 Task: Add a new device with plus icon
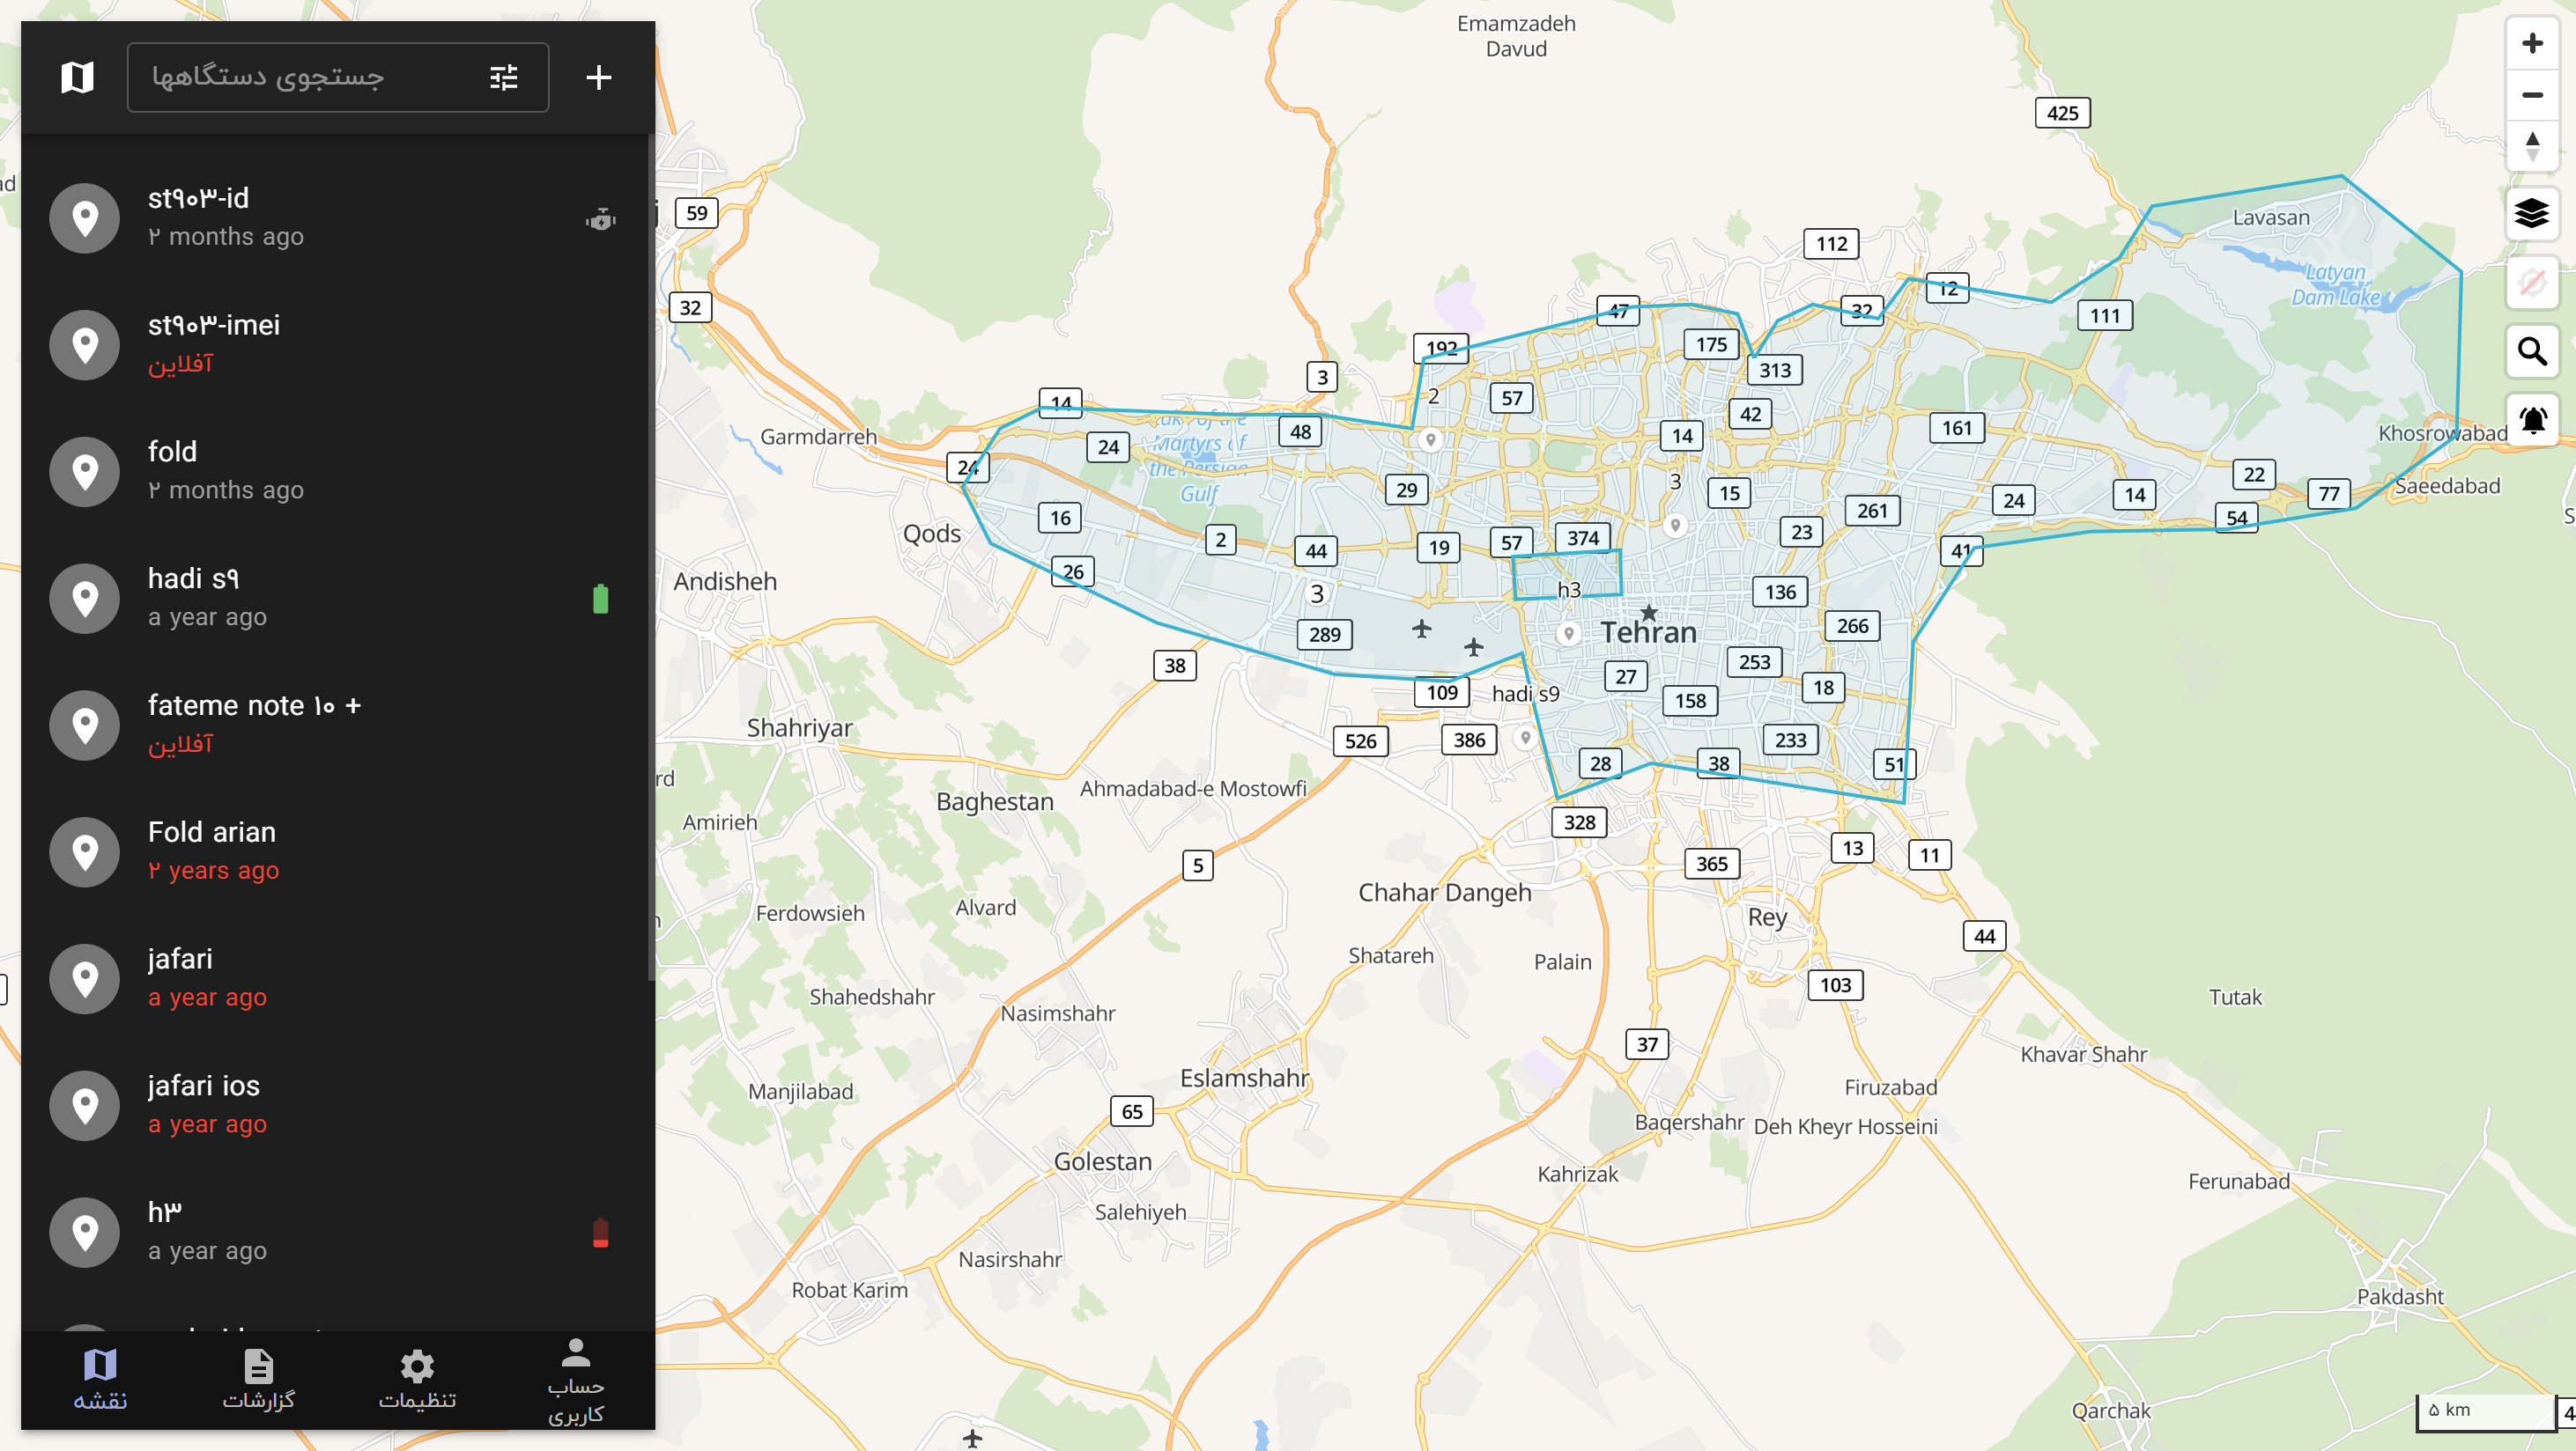click(x=598, y=77)
